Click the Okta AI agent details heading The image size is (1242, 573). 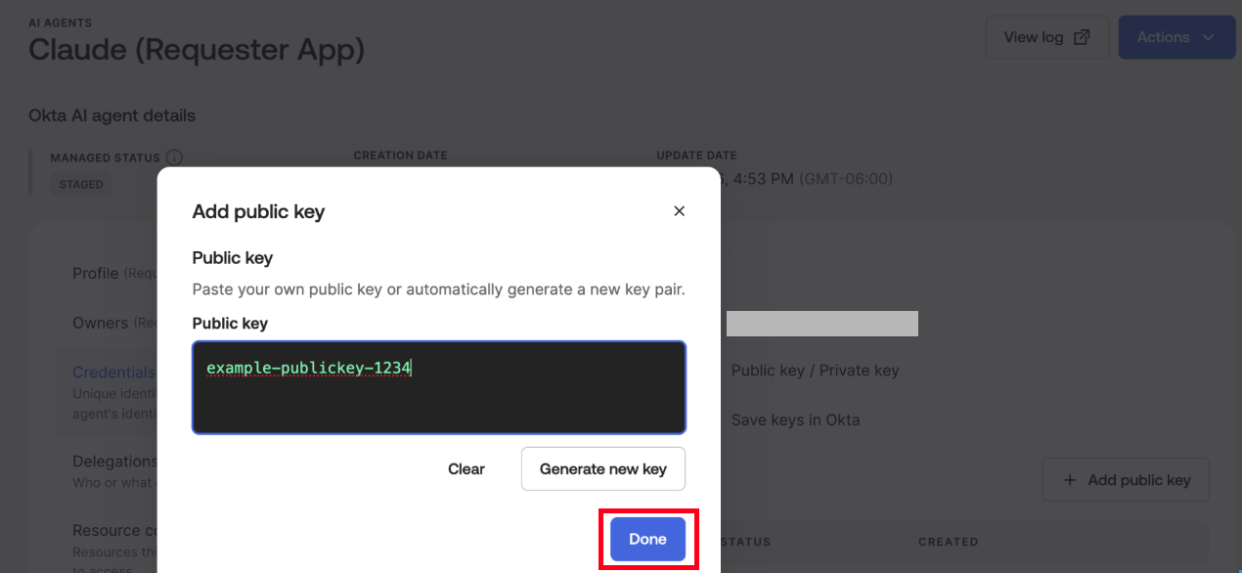[x=111, y=115]
